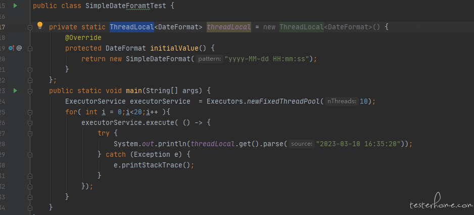Viewport: 474px width, 215px height.
Task: Collapse the ThreadLocal declaration fold on line 17
Action: pyautogui.click(x=30, y=28)
